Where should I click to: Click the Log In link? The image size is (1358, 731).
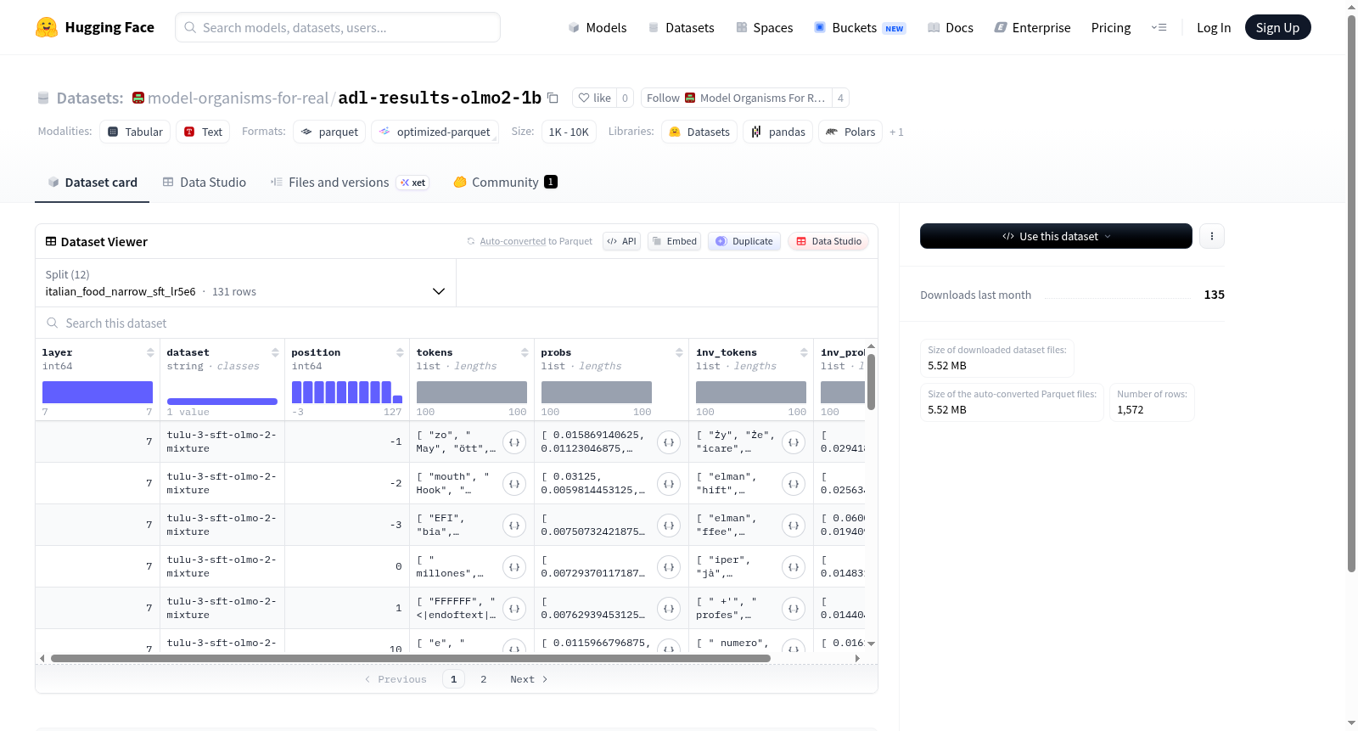click(x=1214, y=27)
